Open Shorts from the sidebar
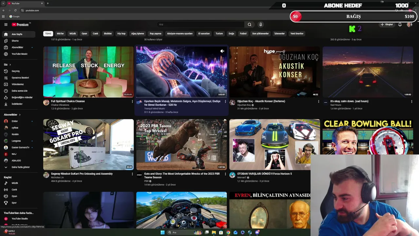This screenshot has width=419, height=236. coord(19,41)
